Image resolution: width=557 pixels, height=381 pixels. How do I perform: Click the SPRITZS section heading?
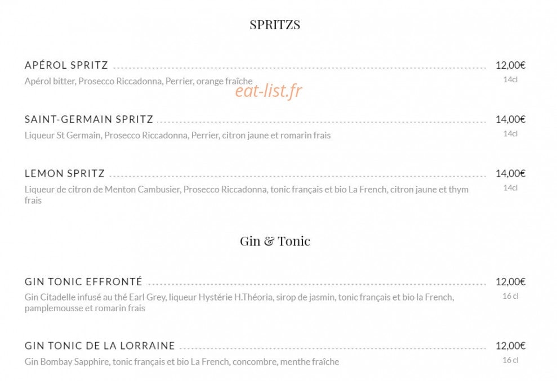[x=275, y=25]
